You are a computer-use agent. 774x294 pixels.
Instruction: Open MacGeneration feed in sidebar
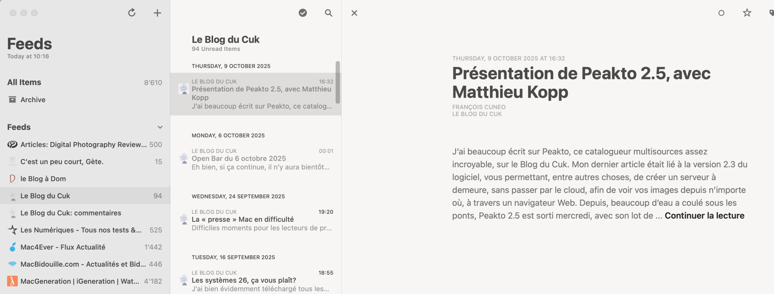[x=79, y=281]
